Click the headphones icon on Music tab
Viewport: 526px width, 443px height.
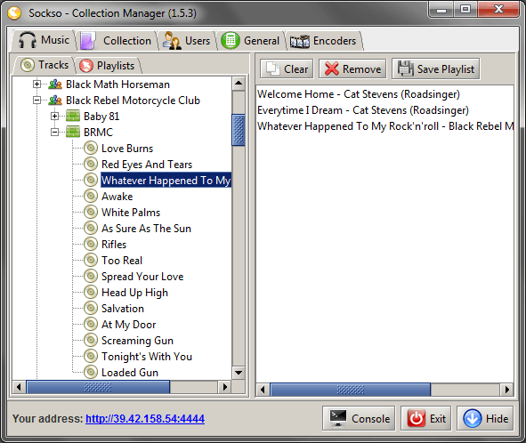[28, 40]
